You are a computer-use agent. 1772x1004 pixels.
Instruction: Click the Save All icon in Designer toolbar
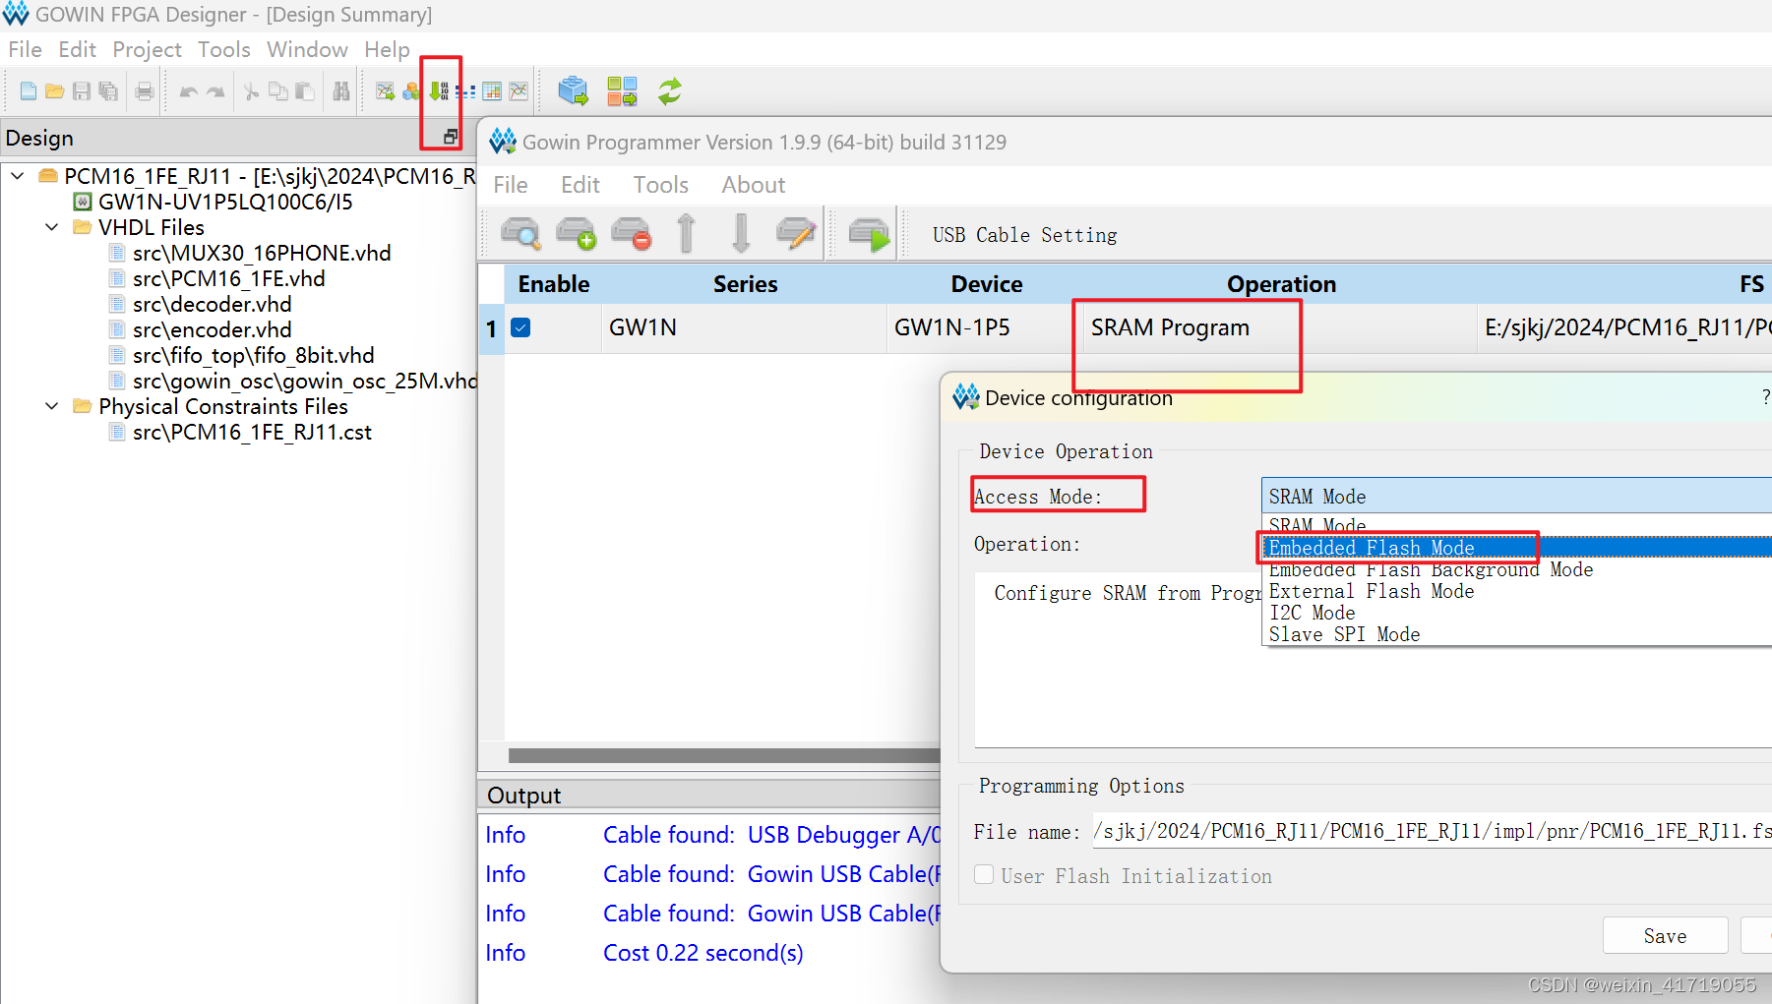108,91
